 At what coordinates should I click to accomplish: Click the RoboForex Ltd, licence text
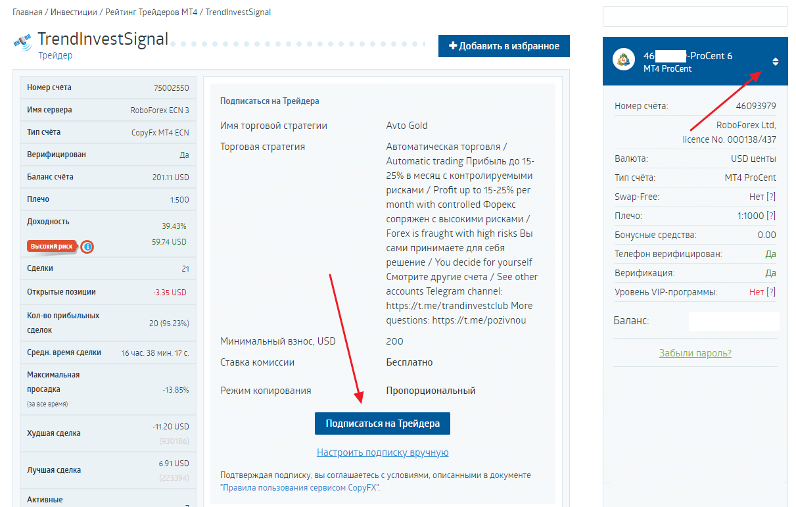tap(730, 132)
